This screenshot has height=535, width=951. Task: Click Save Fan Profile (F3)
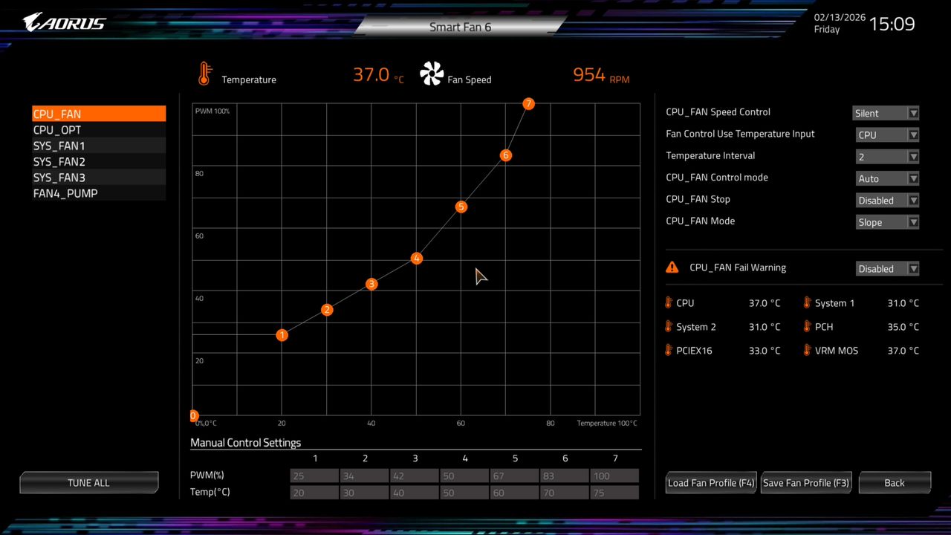[805, 482]
